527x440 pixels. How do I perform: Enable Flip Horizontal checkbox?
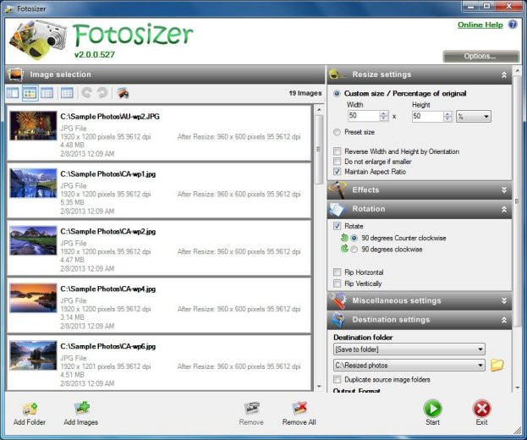point(338,272)
